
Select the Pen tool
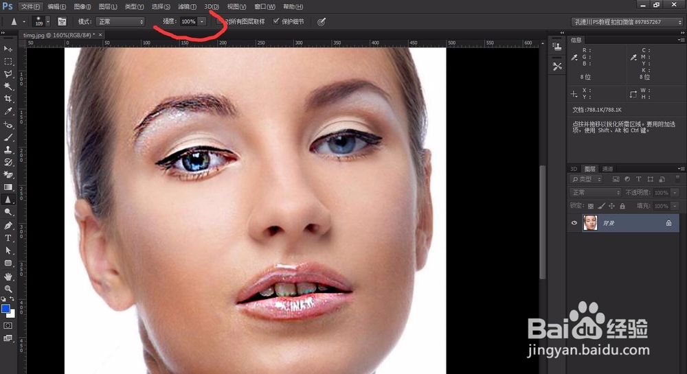click(8, 226)
